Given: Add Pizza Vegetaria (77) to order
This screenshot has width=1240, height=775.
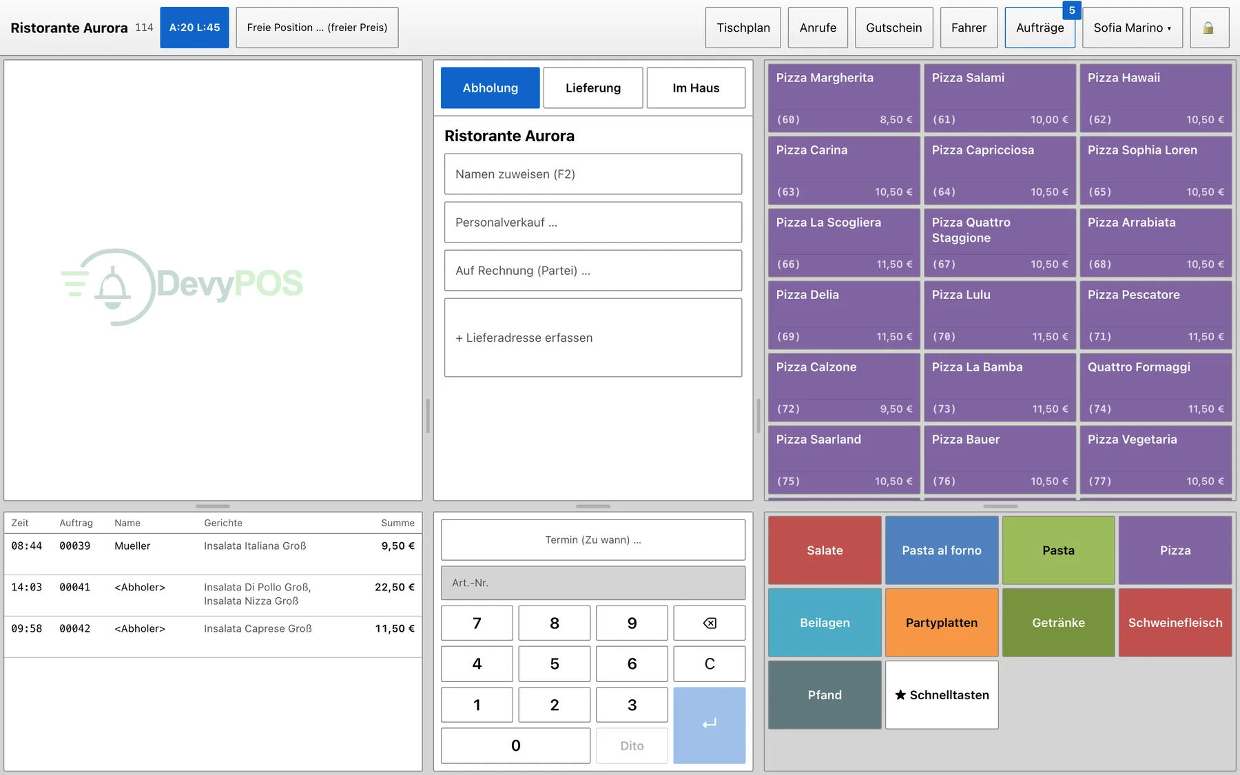Looking at the screenshot, I should pyautogui.click(x=1156, y=459).
